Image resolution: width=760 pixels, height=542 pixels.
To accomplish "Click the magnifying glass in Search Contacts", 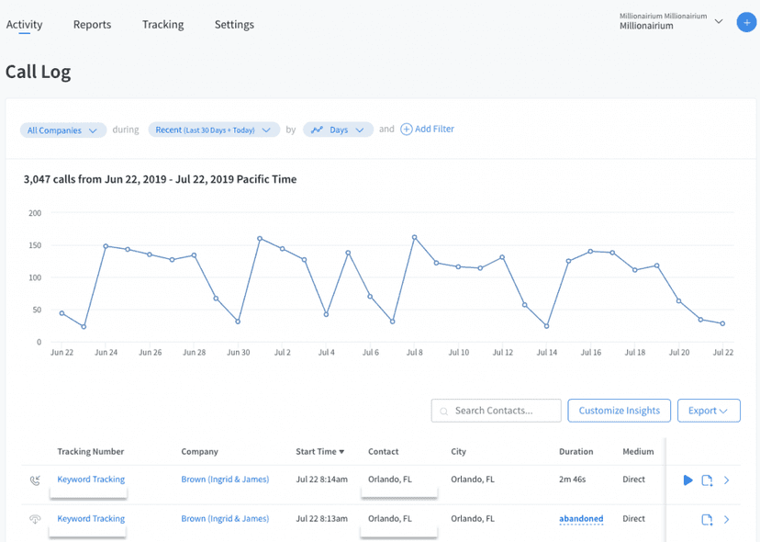I will point(444,411).
